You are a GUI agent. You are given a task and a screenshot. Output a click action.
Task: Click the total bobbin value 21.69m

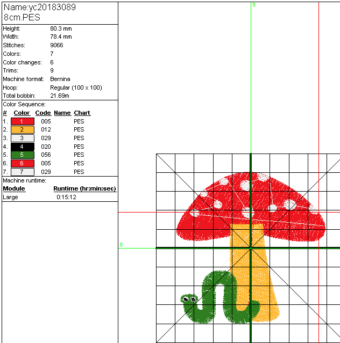60,96
